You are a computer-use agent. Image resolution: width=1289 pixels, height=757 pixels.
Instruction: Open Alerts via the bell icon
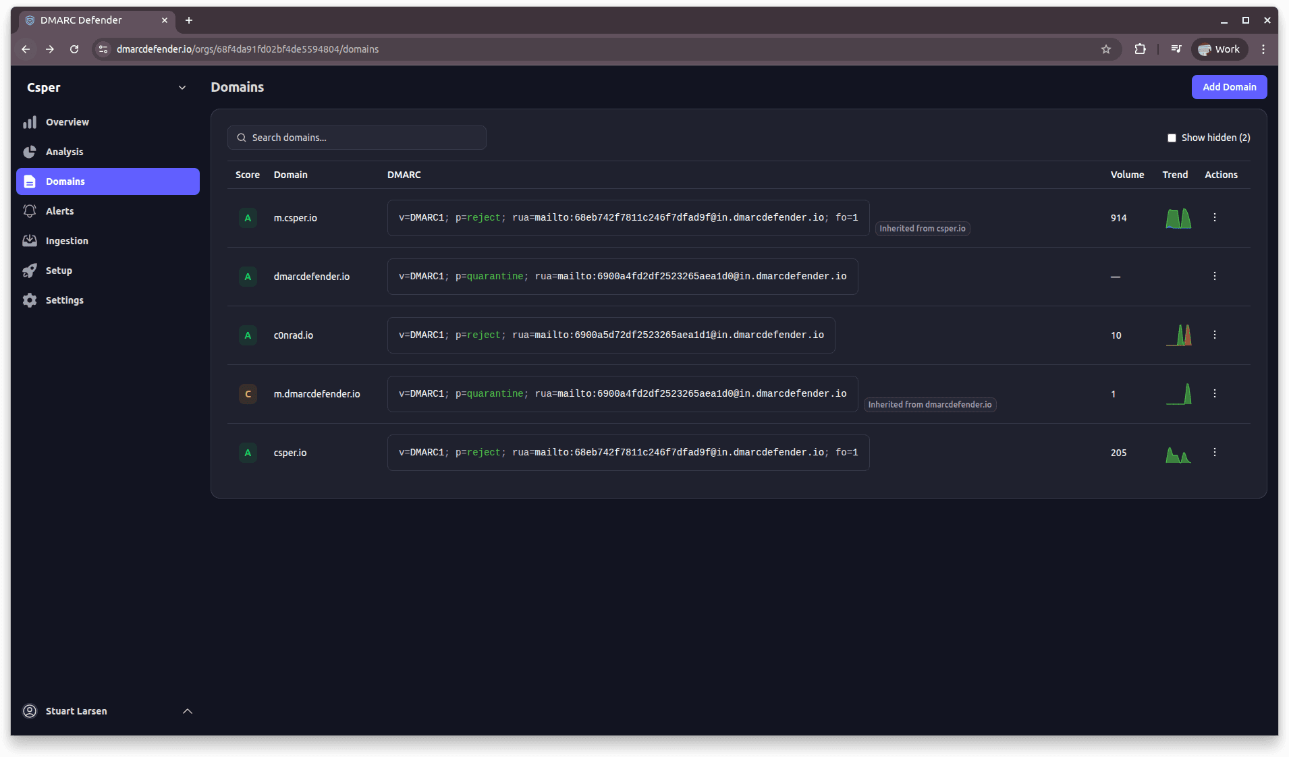[x=31, y=211]
